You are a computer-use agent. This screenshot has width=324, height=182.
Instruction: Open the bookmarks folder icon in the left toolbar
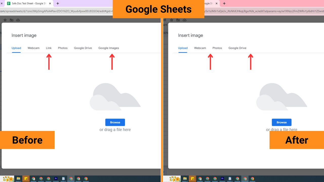[11, 20]
